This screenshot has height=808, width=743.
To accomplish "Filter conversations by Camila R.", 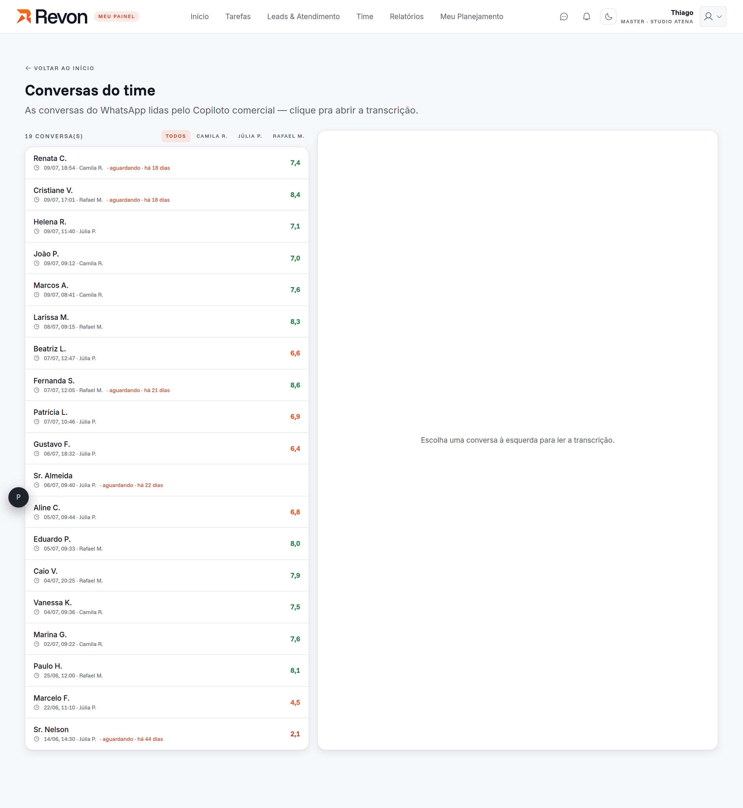I will (212, 136).
